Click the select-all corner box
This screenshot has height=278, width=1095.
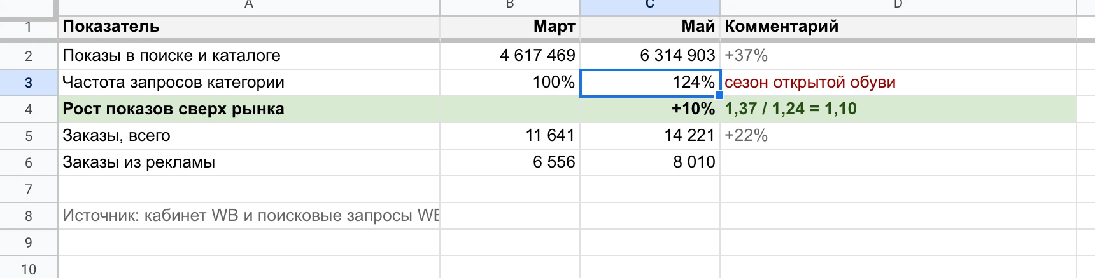click(27, 7)
